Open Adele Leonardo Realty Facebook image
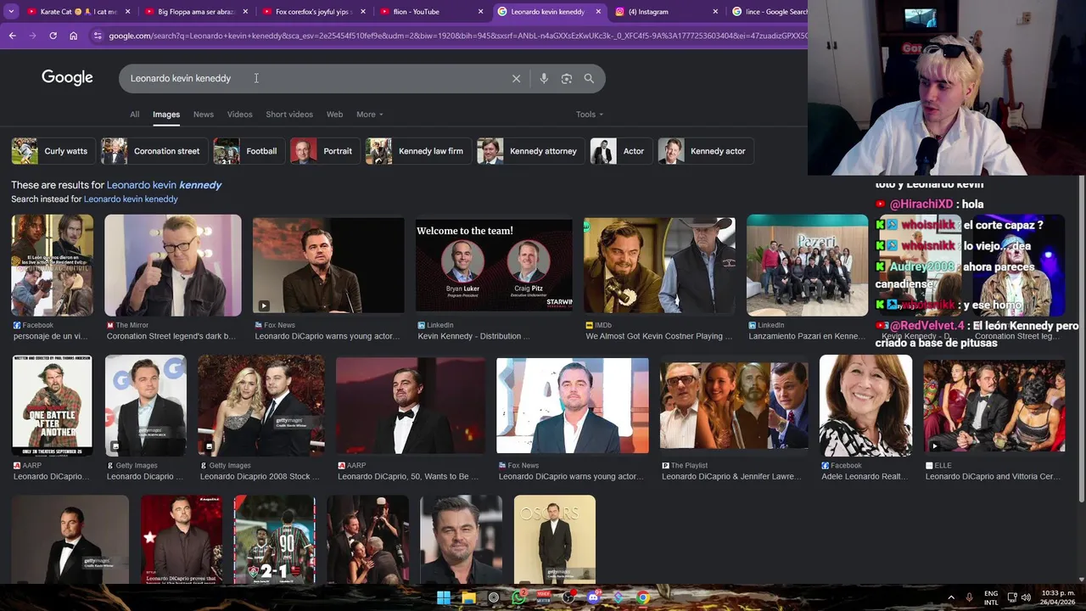Image resolution: width=1086 pixels, height=611 pixels. [865, 406]
